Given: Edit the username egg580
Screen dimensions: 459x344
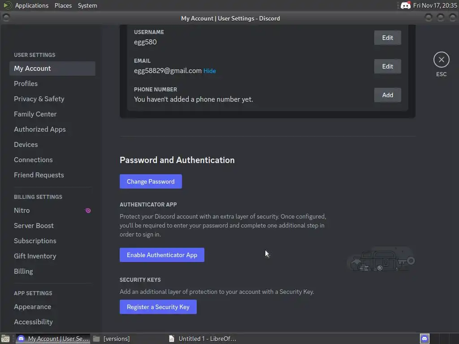Looking at the screenshot, I should pyautogui.click(x=387, y=38).
